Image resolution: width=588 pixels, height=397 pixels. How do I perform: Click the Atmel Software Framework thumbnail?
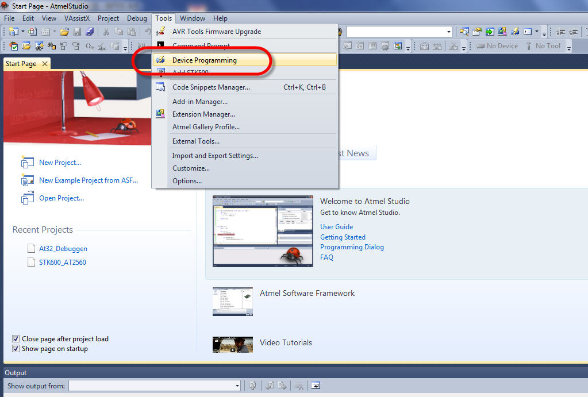tap(233, 302)
